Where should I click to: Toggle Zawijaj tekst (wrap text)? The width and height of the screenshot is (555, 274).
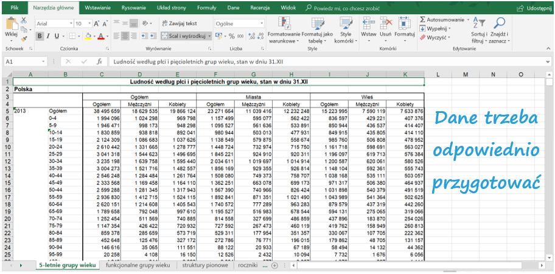(x=178, y=23)
